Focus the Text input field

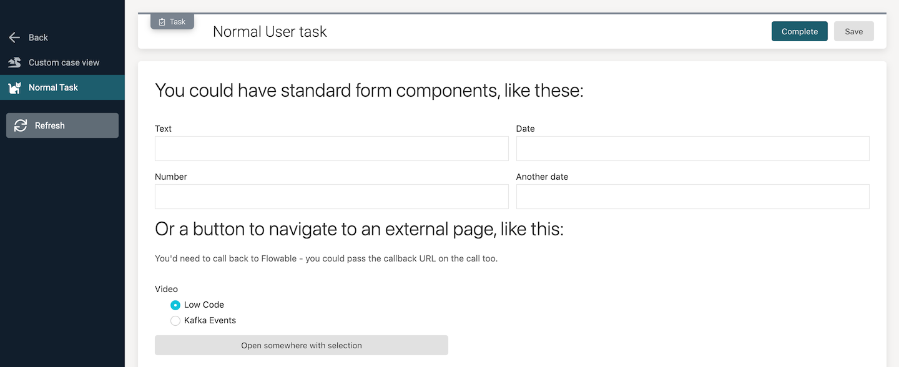point(332,149)
